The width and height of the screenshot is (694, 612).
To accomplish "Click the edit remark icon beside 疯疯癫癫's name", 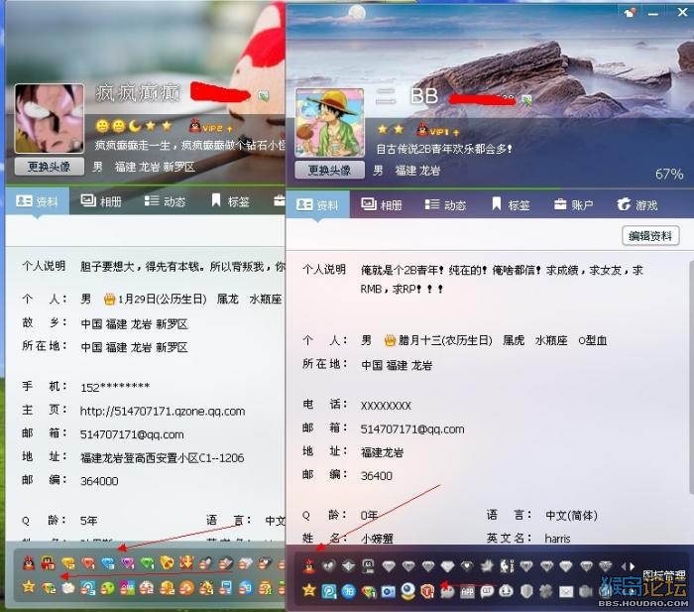I will pos(263,95).
